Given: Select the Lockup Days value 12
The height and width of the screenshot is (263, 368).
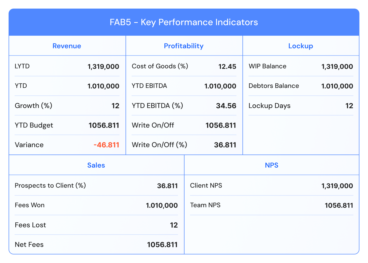Looking at the screenshot, I should click(x=349, y=106).
